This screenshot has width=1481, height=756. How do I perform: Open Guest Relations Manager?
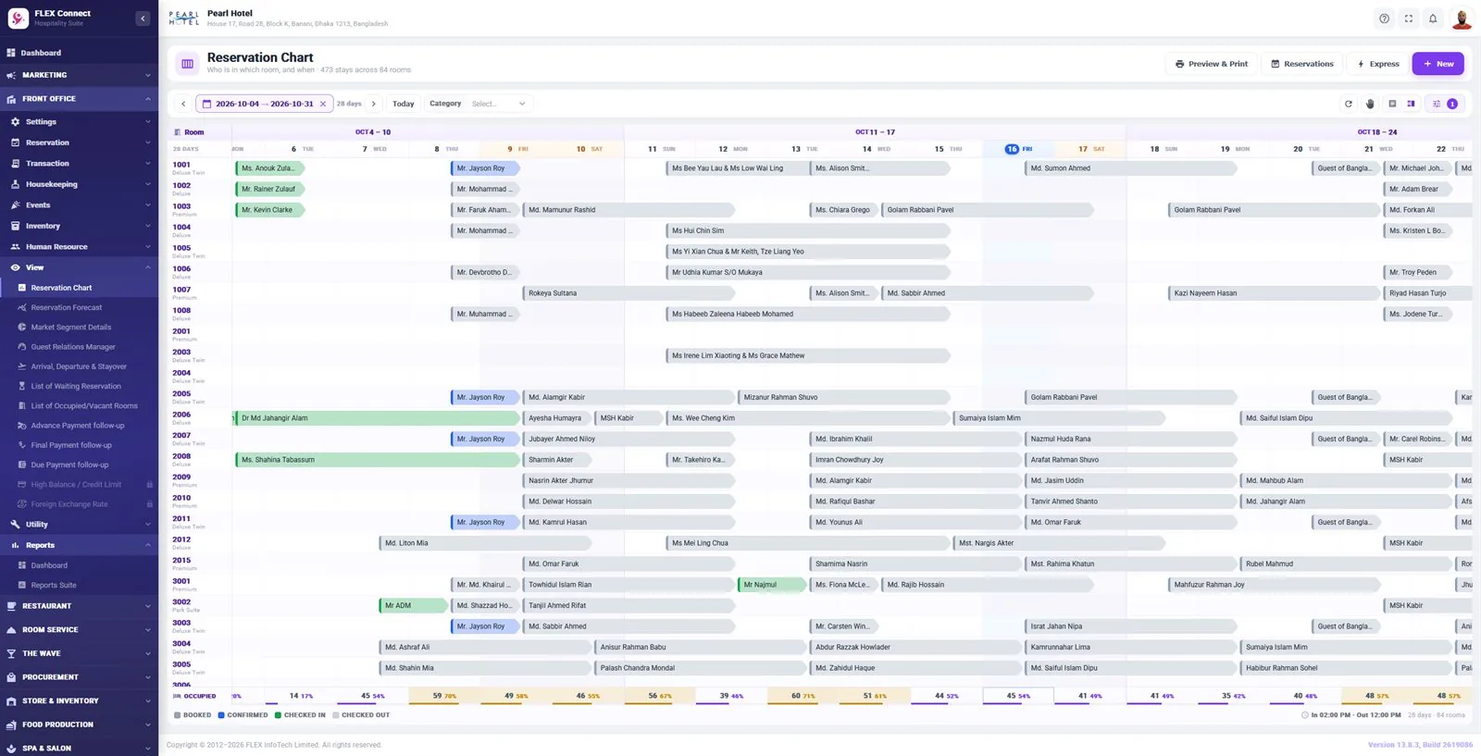[x=79, y=347]
